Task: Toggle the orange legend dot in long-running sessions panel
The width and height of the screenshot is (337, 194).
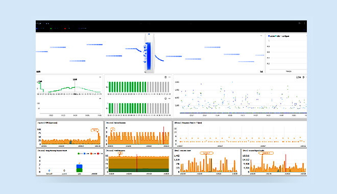Action: click(91, 154)
